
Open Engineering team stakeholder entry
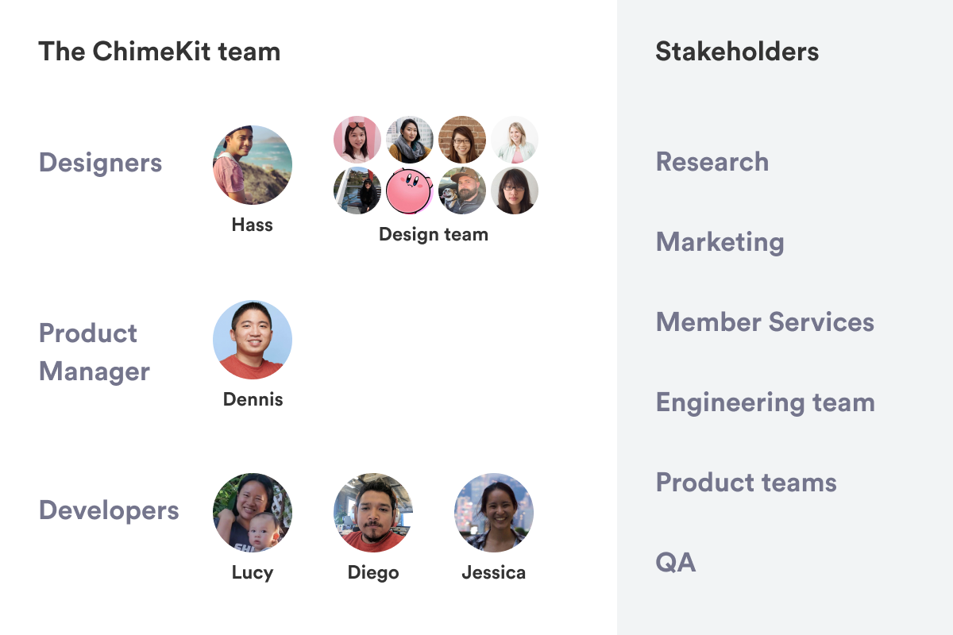(766, 403)
